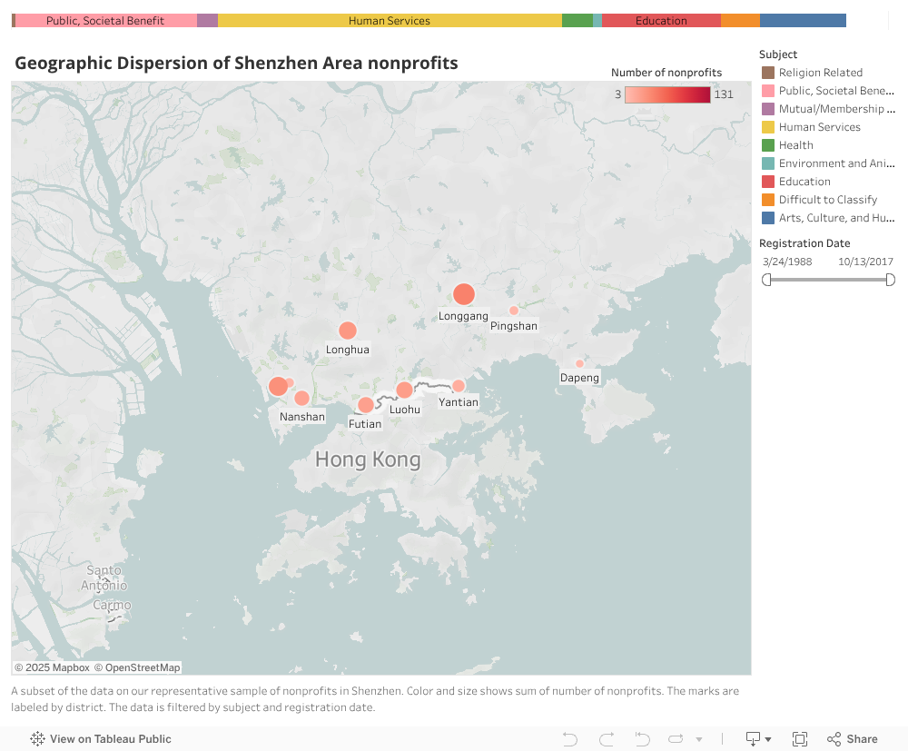
Task: Select Public, Societal Benefit bar segment
Action: pos(105,20)
